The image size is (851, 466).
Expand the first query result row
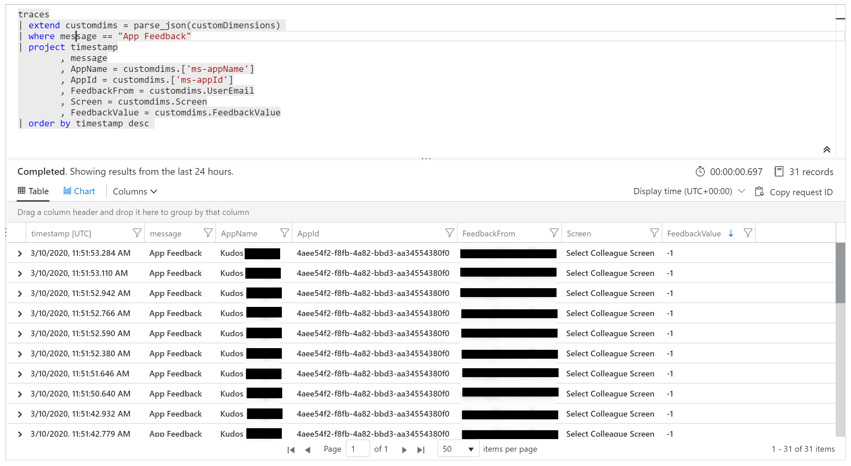point(20,253)
